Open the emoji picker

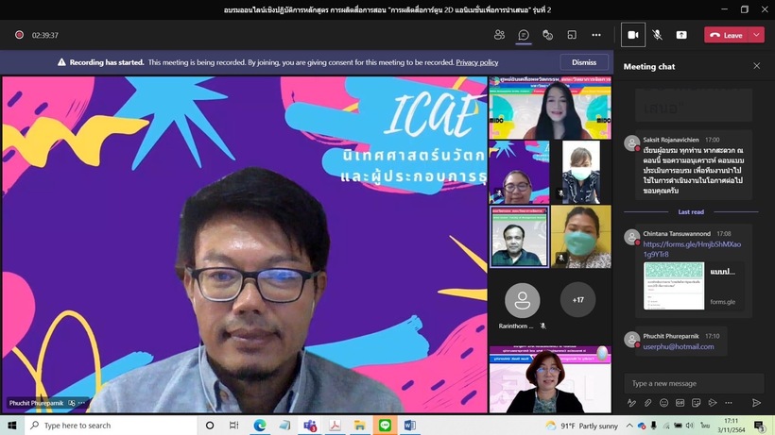click(663, 403)
